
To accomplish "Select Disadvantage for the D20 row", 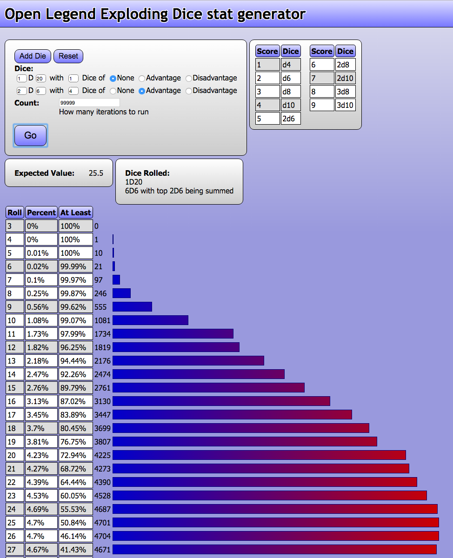I will tap(188, 78).
